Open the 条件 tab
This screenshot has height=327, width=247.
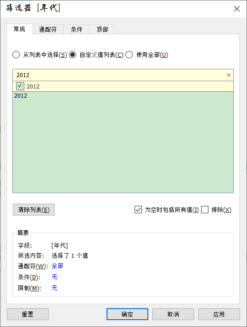[77, 29]
